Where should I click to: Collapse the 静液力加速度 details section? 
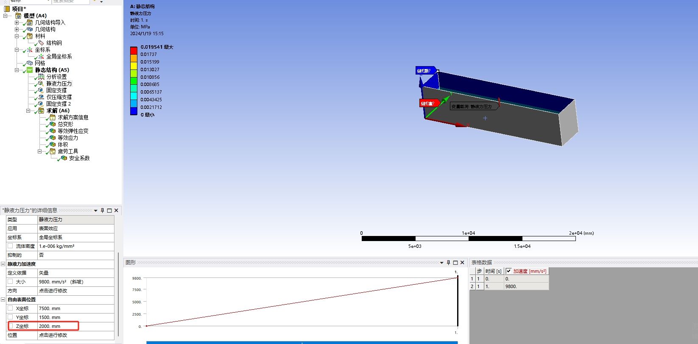click(x=3, y=264)
